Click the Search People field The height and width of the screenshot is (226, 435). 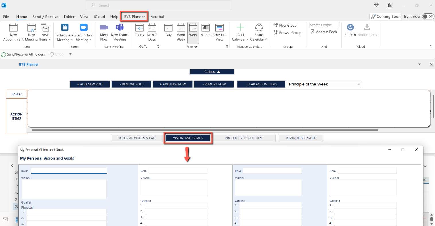pyautogui.click(x=324, y=25)
